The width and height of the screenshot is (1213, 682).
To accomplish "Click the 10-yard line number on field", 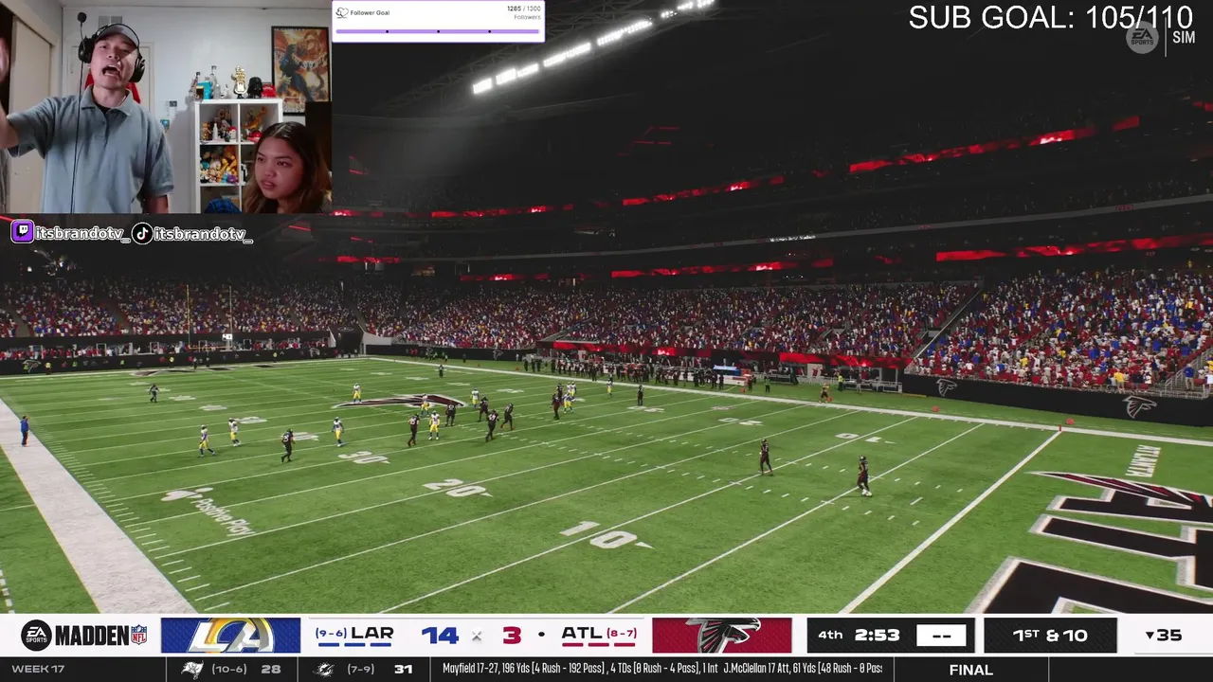I will tap(605, 534).
